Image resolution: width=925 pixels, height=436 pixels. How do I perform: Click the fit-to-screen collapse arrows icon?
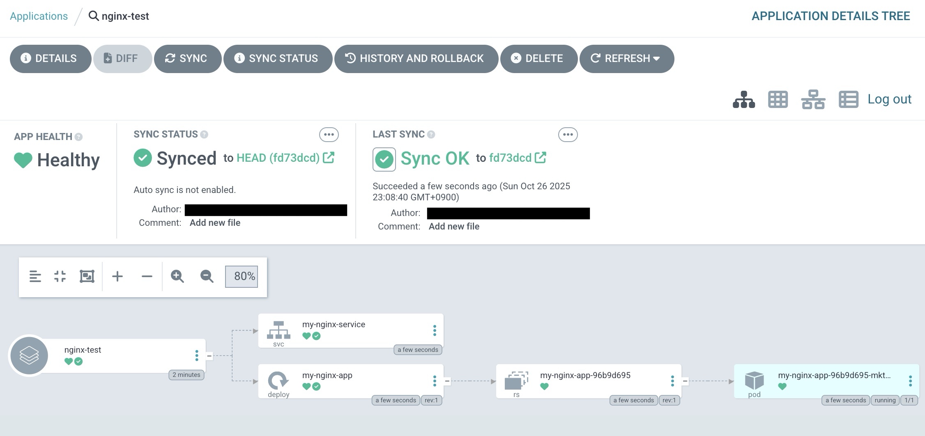click(60, 276)
